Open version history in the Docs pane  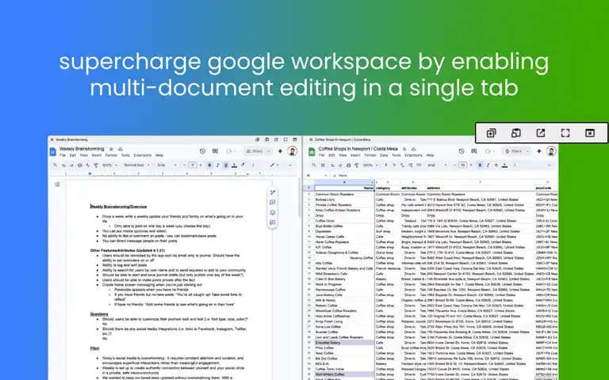click(x=202, y=151)
